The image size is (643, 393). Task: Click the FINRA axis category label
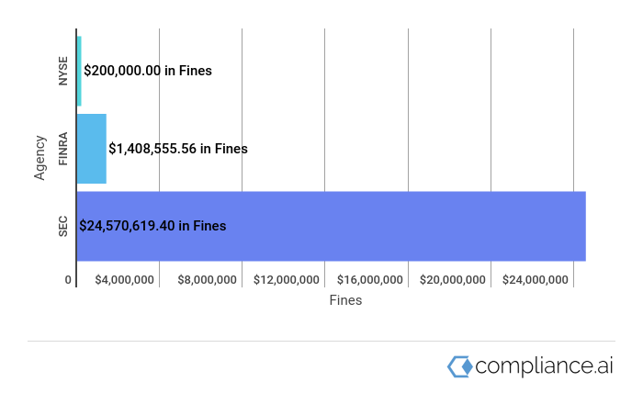(62, 149)
